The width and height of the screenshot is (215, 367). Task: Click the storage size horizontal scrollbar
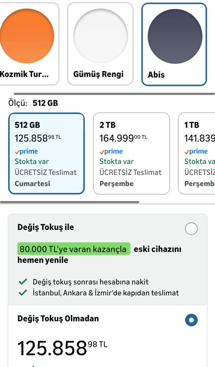70,202
